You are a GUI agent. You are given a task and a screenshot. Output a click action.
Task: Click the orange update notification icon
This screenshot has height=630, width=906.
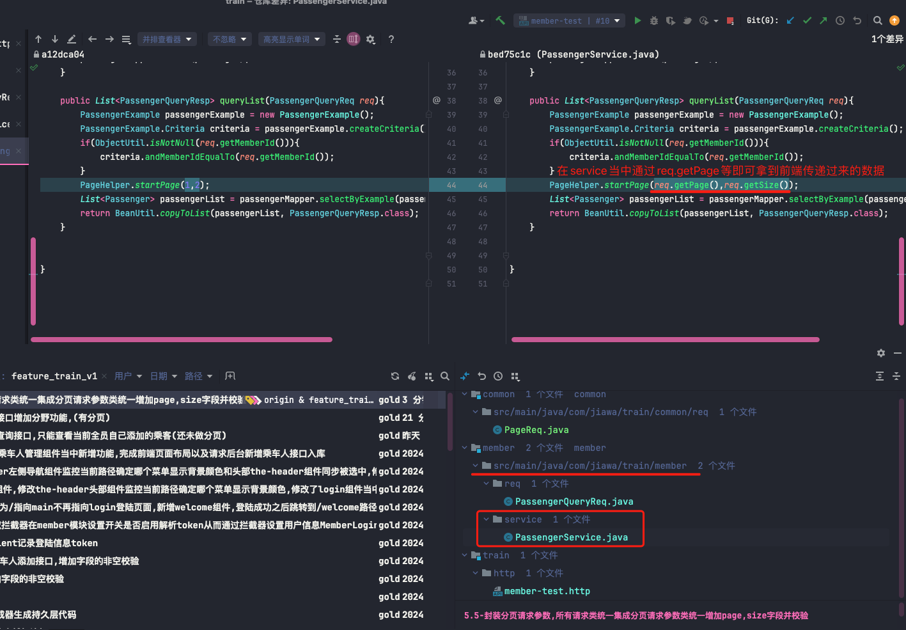point(894,20)
